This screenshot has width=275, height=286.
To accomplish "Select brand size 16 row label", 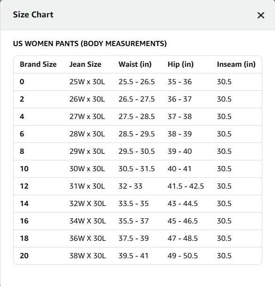I will [x=24, y=221].
